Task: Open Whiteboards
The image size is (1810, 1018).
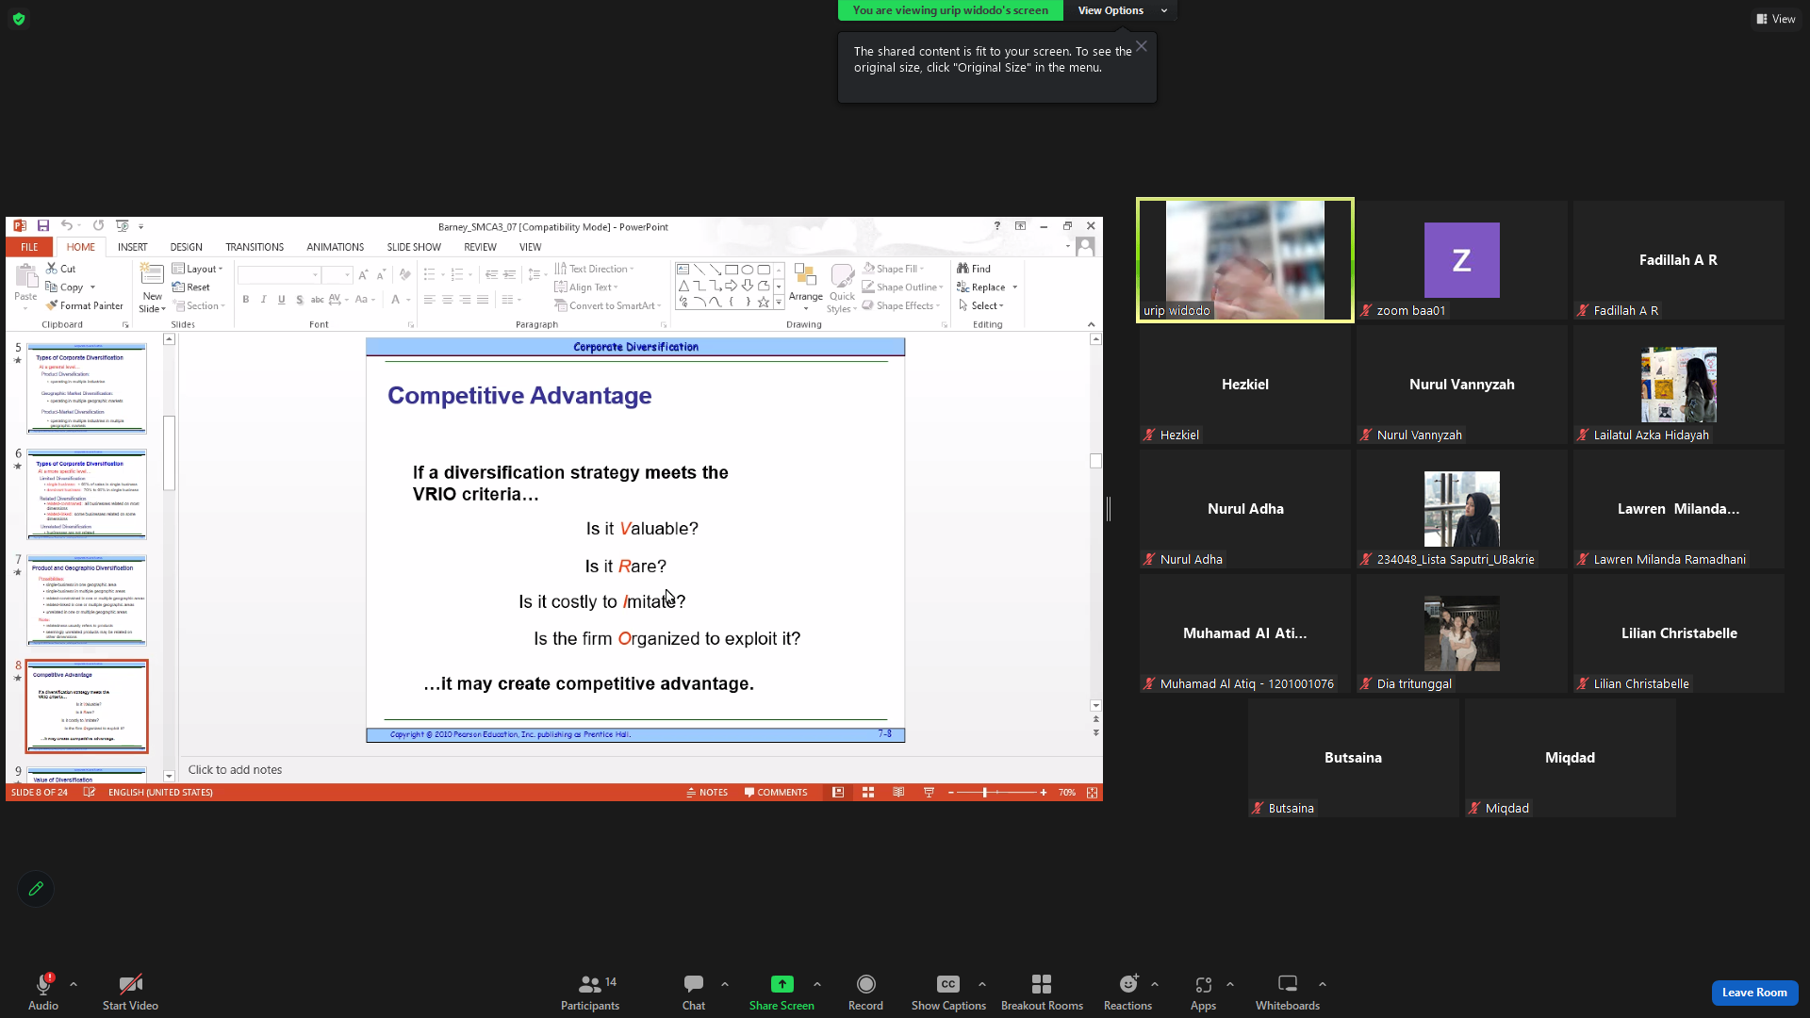Action: pos(1287,992)
